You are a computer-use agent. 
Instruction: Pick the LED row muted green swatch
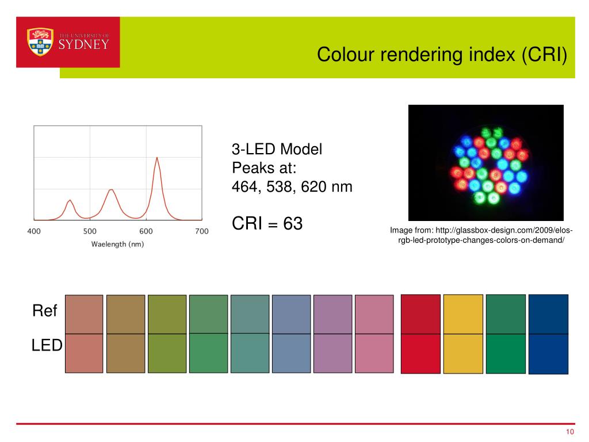(208, 353)
